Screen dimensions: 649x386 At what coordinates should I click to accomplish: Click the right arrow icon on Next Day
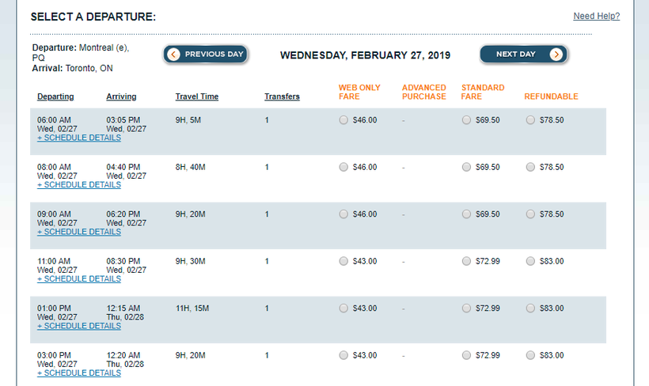556,55
